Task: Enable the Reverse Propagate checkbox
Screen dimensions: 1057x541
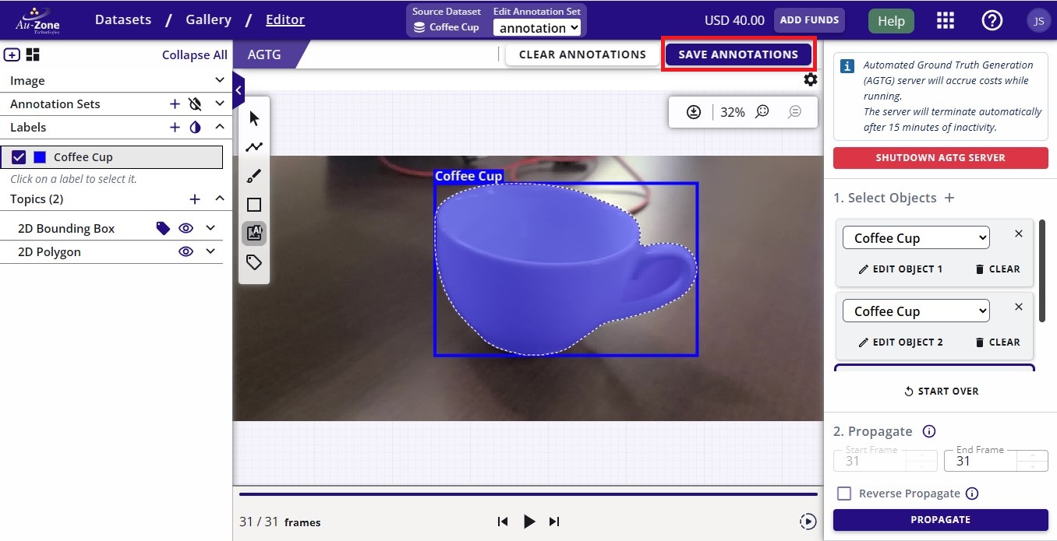Action: click(843, 494)
